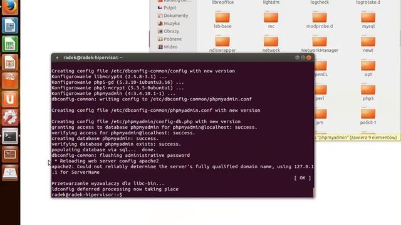Open the removable drive launcher icon

(10, 172)
